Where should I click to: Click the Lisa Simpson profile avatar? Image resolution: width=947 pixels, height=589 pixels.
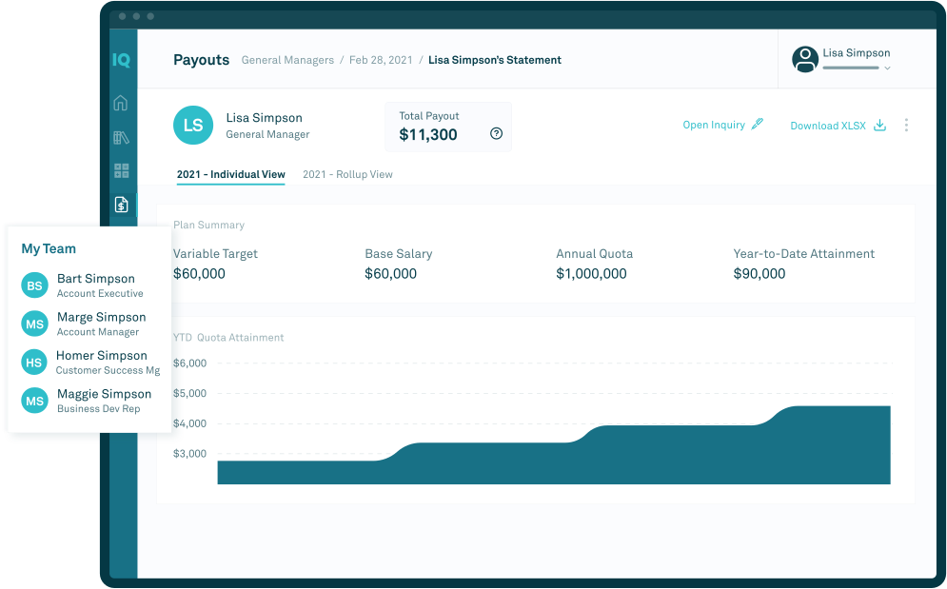pyautogui.click(x=805, y=59)
